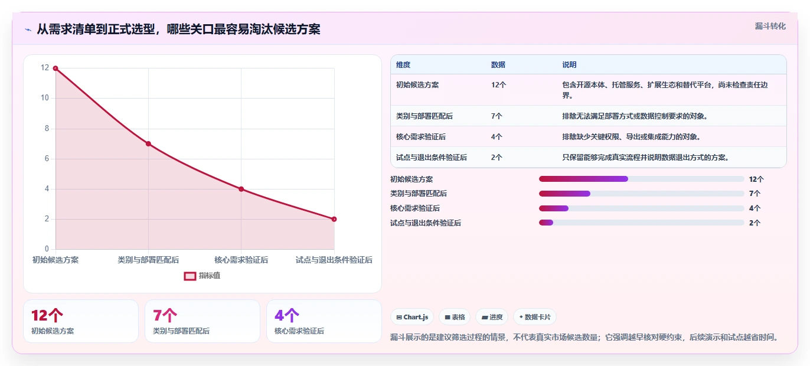The height and width of the screenshot is (366, 810).
Task: Click the 4个 value beside the progress bar
Action: tap(755, 208)
